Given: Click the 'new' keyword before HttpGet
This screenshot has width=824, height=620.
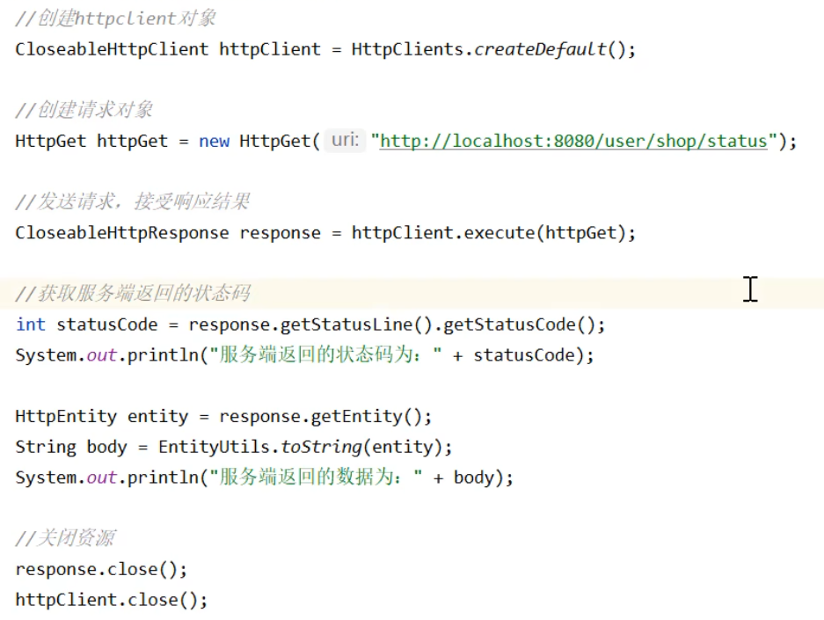Looking at the screenshot, I should coord(214,141).
